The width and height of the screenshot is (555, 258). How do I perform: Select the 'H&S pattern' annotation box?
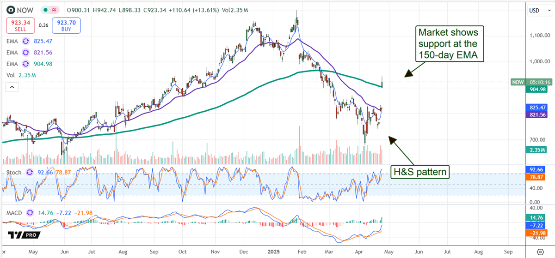coord(420,172)
